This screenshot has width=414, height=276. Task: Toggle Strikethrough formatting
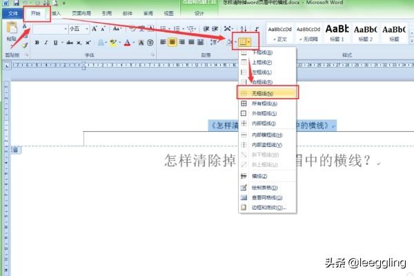click(70, 42)
